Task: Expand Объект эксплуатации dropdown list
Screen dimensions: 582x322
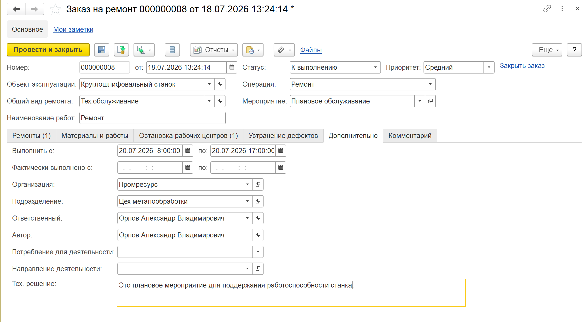Action: pyautogui.click(x=209, y=84)
